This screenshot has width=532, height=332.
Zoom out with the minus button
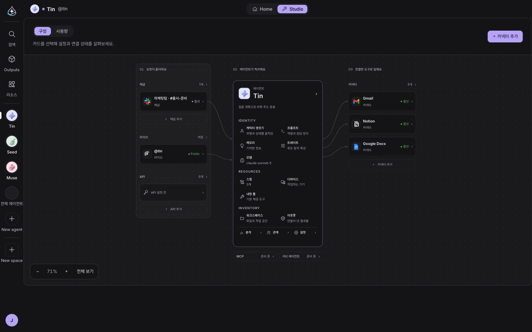coord(38,272)
